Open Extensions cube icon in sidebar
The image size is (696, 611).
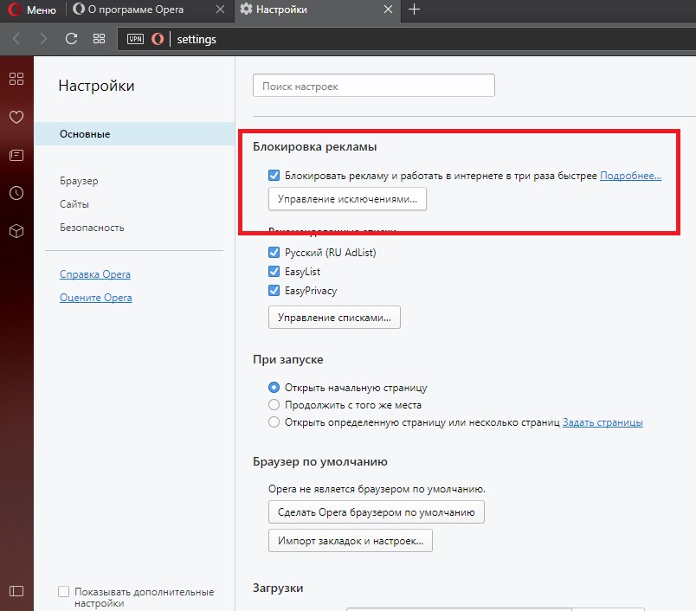[x=16, y=231]
